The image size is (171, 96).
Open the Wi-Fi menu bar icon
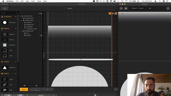pyautogui.click(x=126, y=1)
